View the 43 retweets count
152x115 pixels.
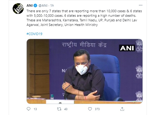point(66,109)
